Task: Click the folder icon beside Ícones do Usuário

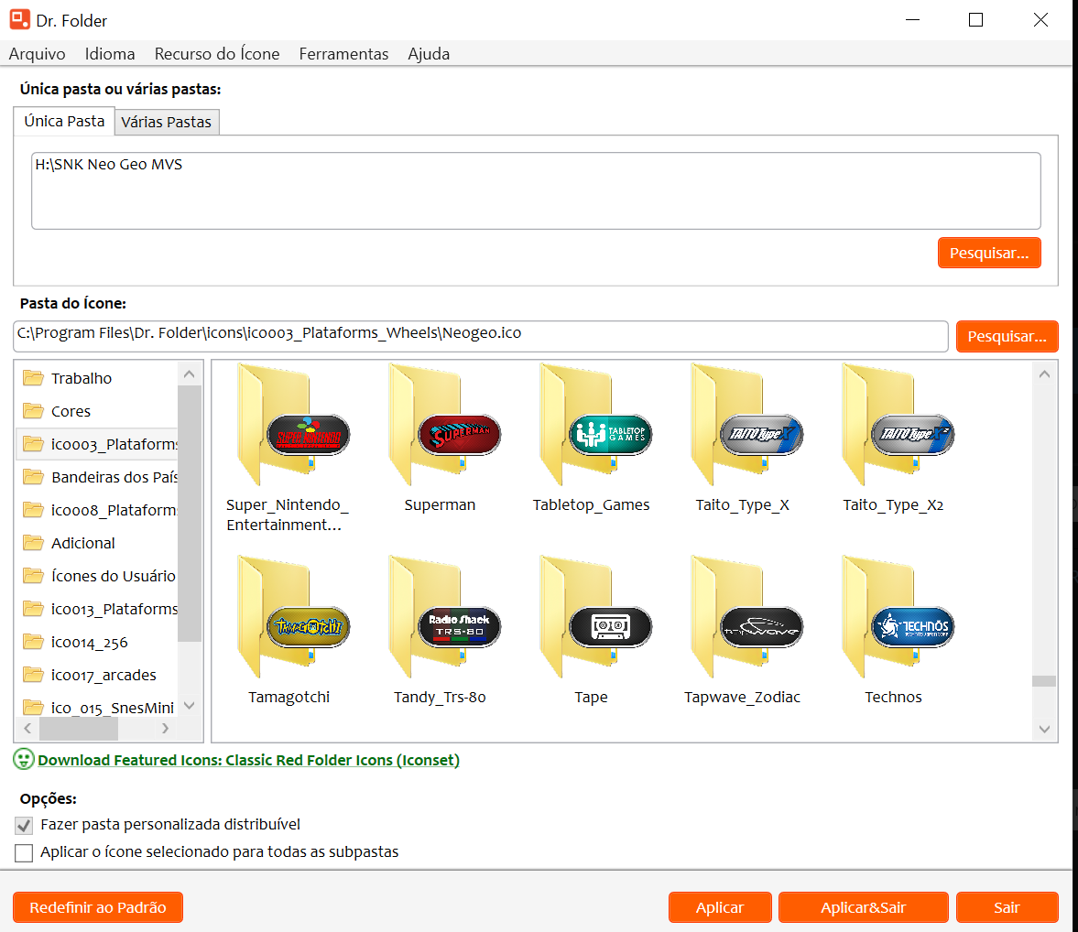Action: 33,576
